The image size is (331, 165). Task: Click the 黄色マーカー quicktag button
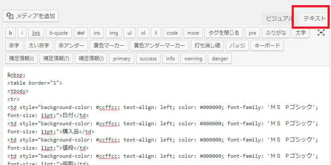[x=109, y=46]
